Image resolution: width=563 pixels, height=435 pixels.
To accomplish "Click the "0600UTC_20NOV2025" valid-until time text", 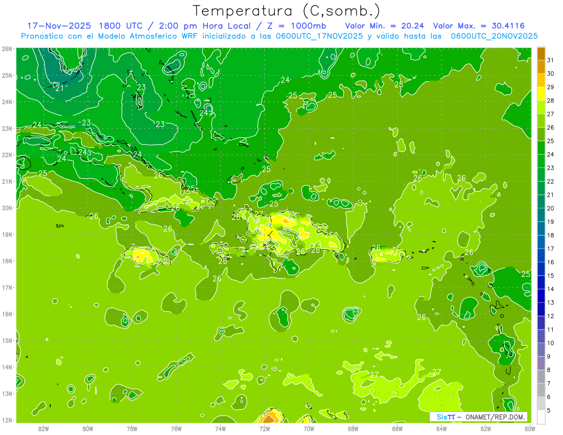I will 494,36.
